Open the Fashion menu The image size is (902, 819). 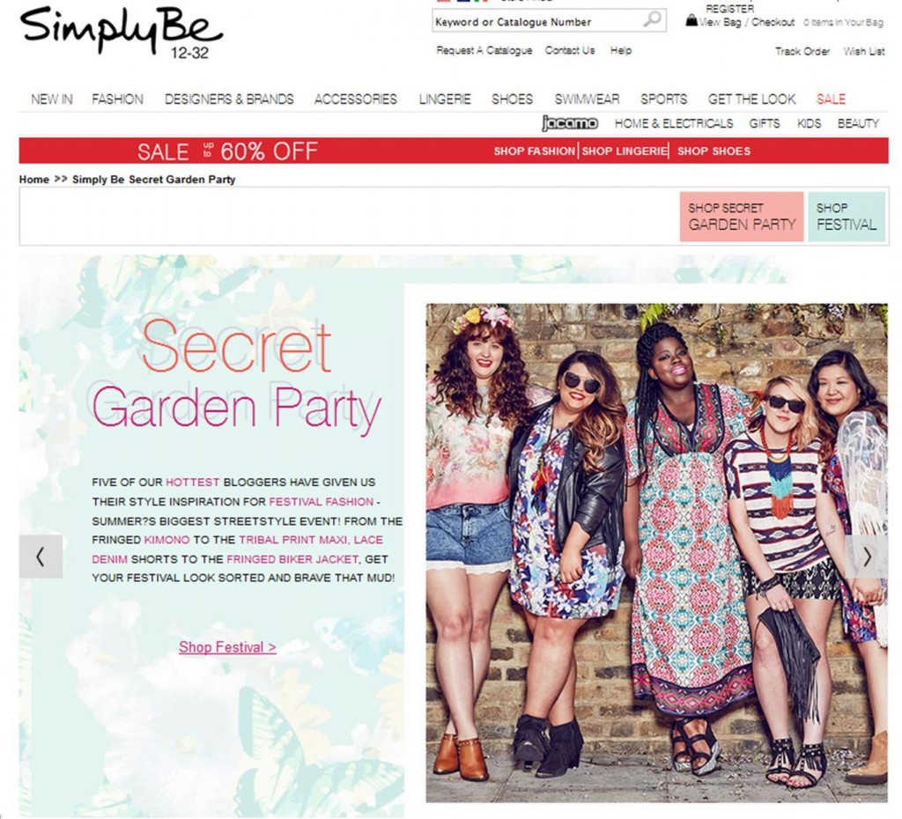pyautogui.click(x=117, y=99)
